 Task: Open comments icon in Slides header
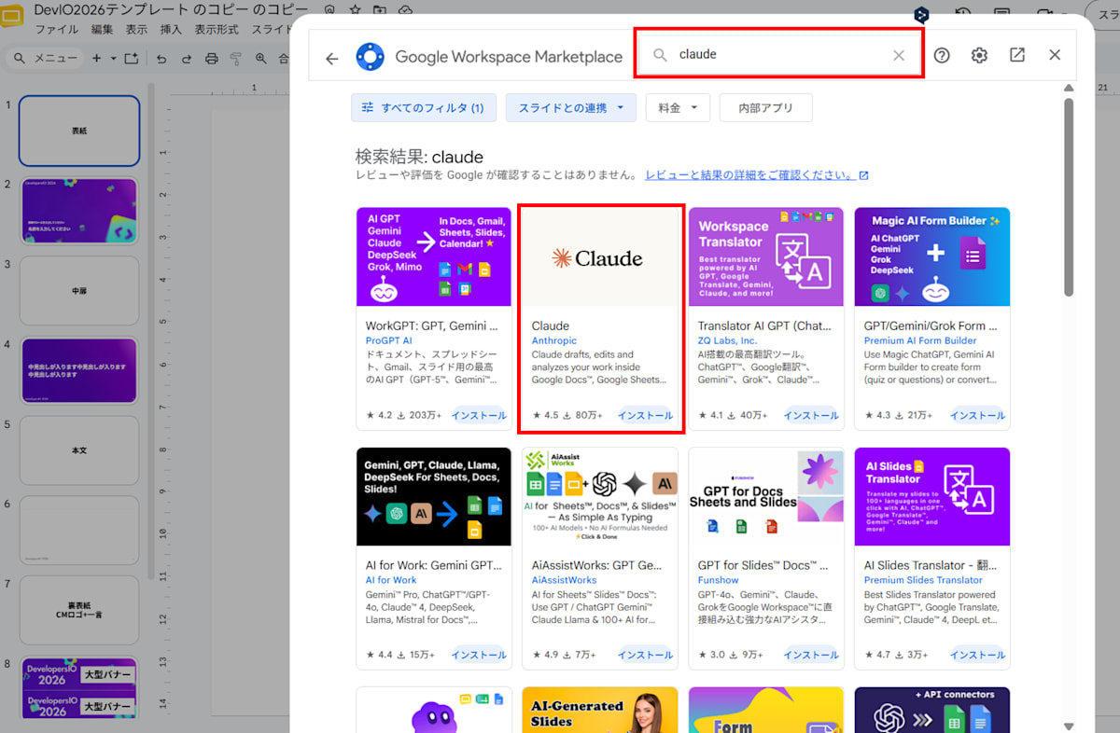[x=1001, y=15]
